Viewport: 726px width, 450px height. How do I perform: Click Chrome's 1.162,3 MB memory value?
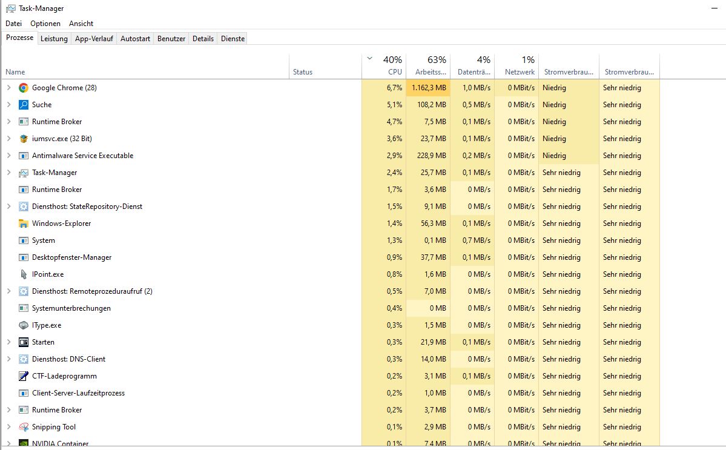tap(428, 87)
